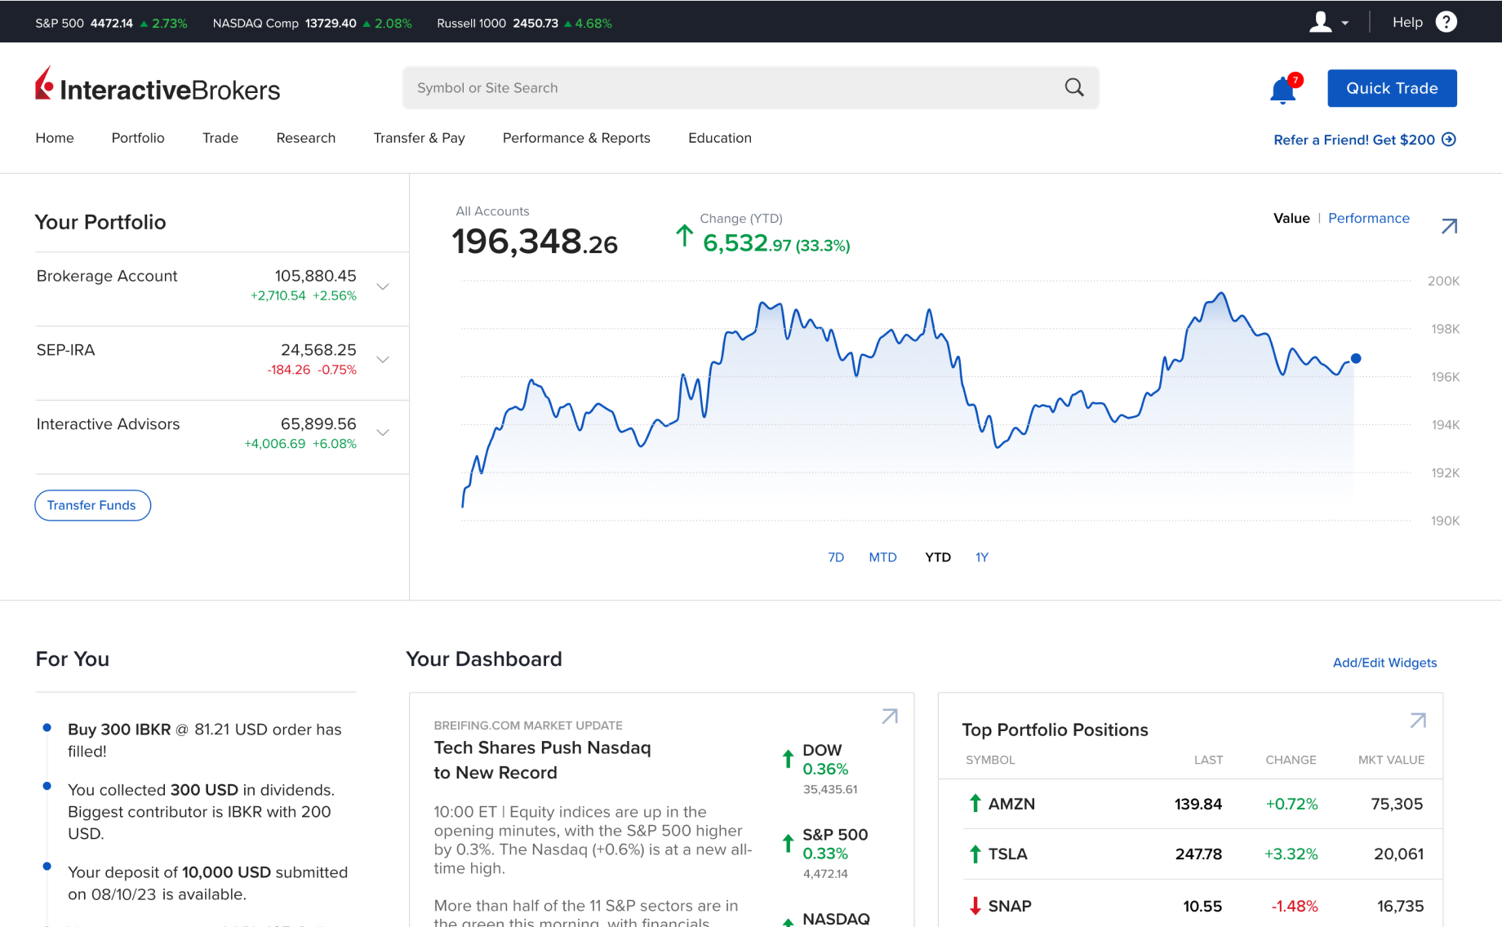Screen dimensions: 1502x927
Task: Open the Research menu
Action: pyautogui.click(x=305, y=138)
